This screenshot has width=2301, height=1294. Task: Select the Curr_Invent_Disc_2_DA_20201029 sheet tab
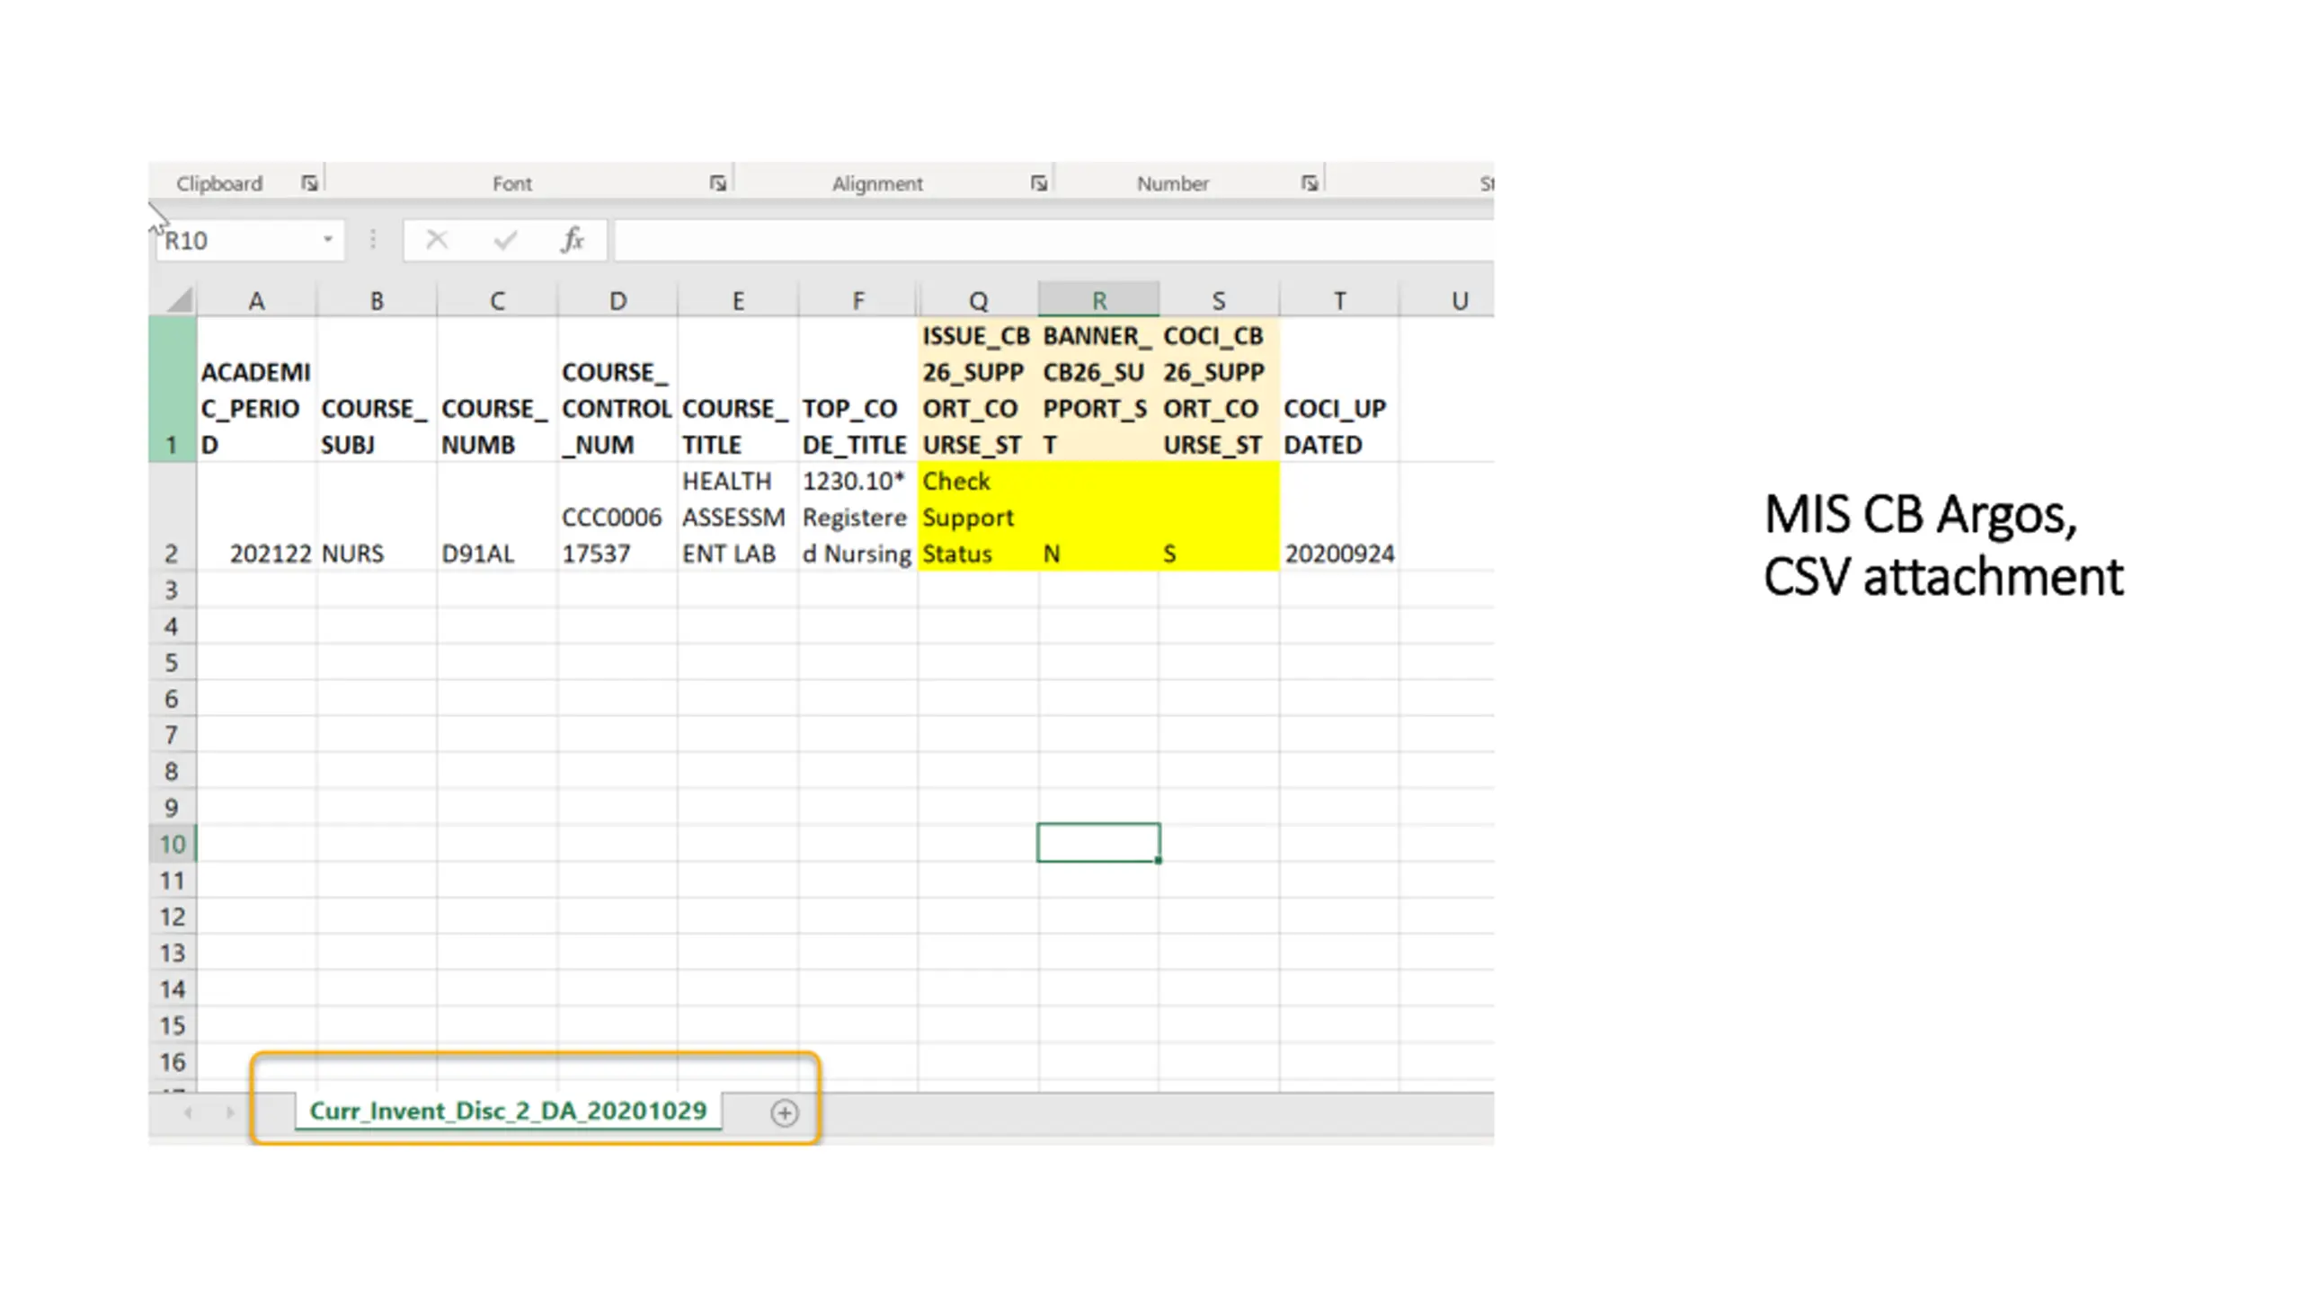pos(509,1111)
